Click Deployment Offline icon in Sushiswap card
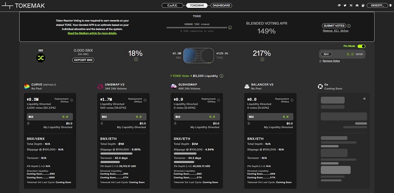The width and height of the screenshot is (394, 193). point(219,100)
